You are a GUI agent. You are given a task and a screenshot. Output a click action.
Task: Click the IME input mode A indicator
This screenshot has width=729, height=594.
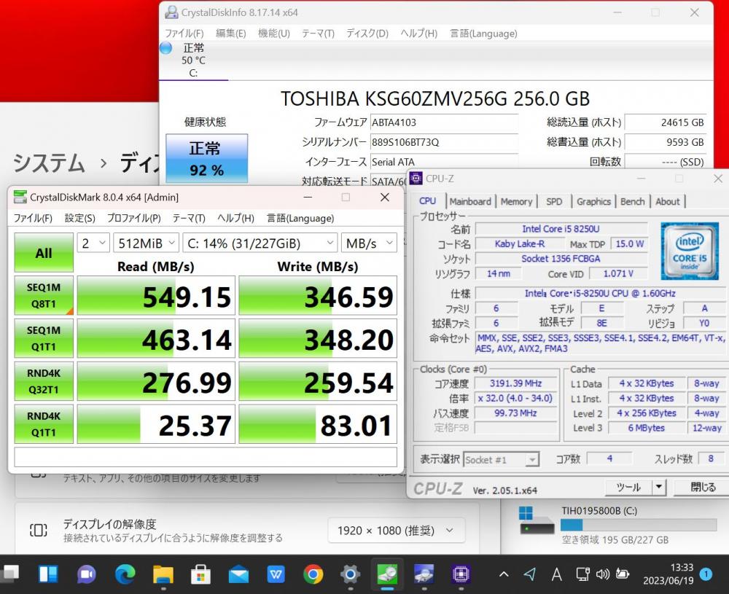(x=556, y=575)
